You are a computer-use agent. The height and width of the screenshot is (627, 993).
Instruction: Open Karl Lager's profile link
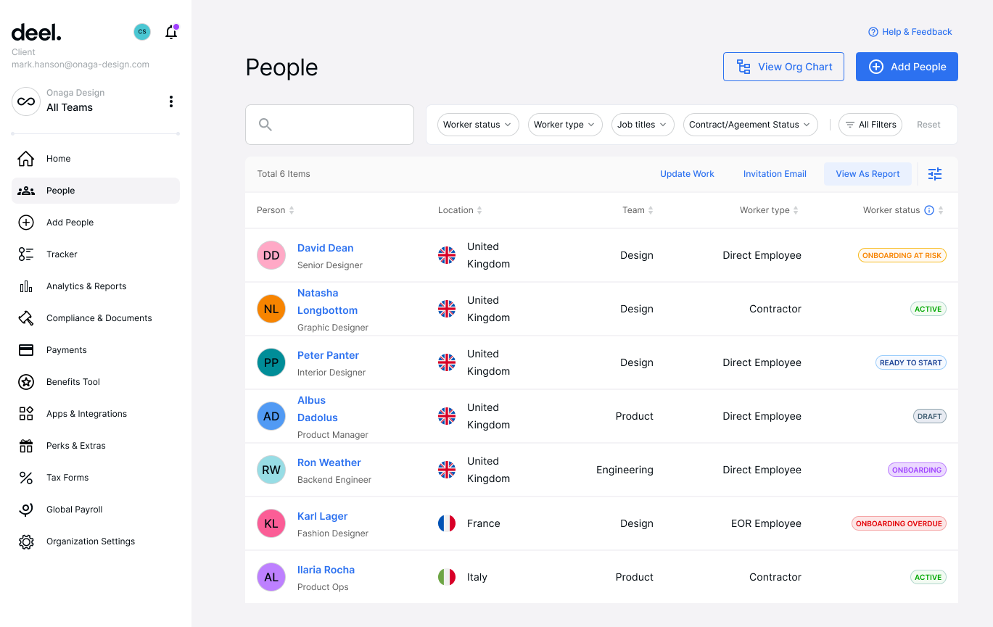[322, 515]
